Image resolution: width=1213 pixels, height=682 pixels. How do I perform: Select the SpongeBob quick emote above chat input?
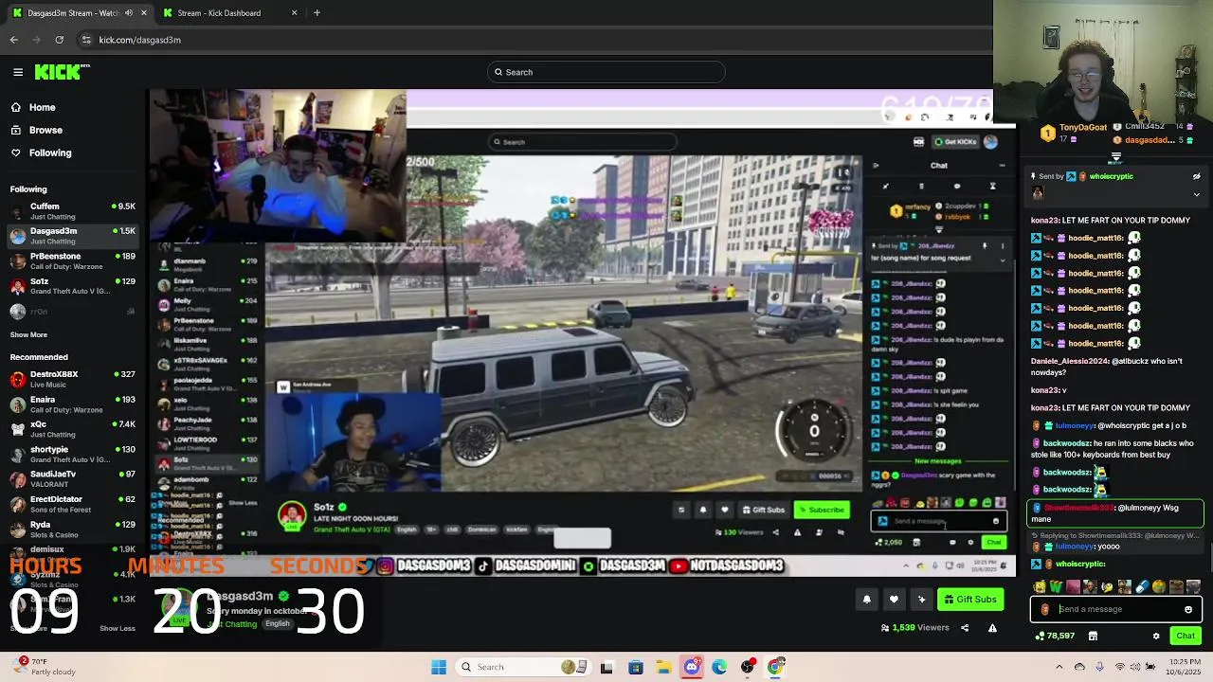pyautogui.click(x=1041, y=587)
